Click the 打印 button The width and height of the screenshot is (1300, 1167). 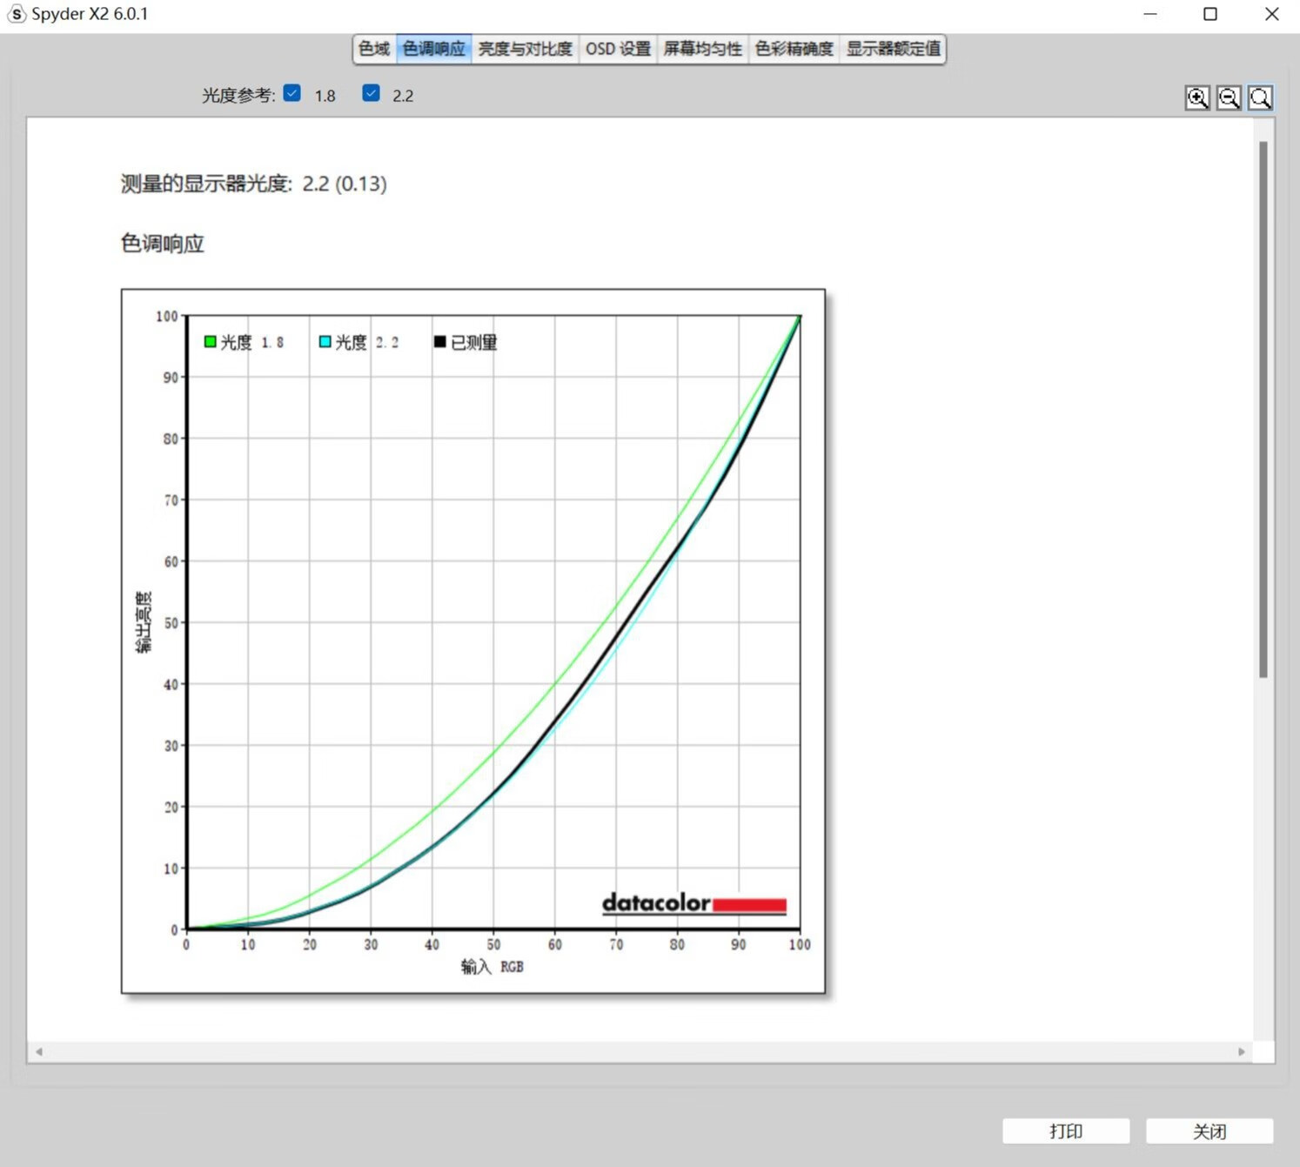point(1066,1131)
